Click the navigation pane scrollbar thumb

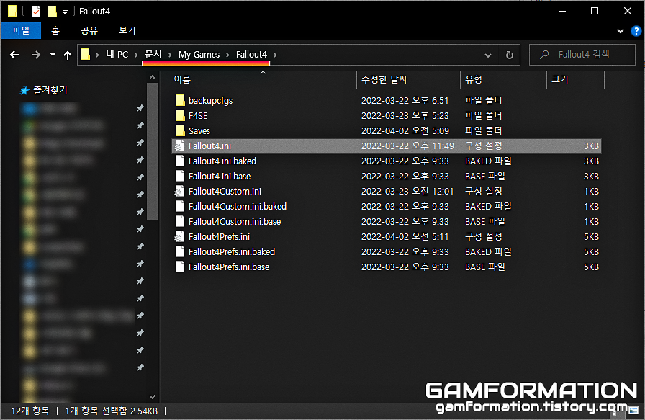(152, 151)
